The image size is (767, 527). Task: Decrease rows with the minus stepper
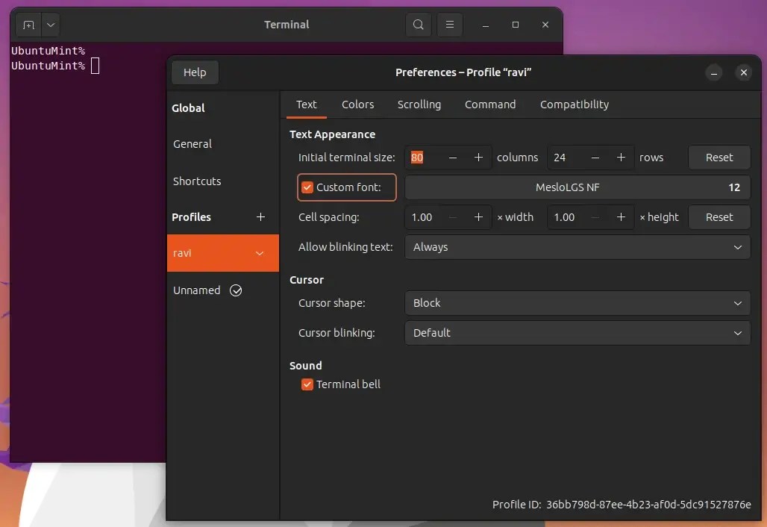pos(594,158)
